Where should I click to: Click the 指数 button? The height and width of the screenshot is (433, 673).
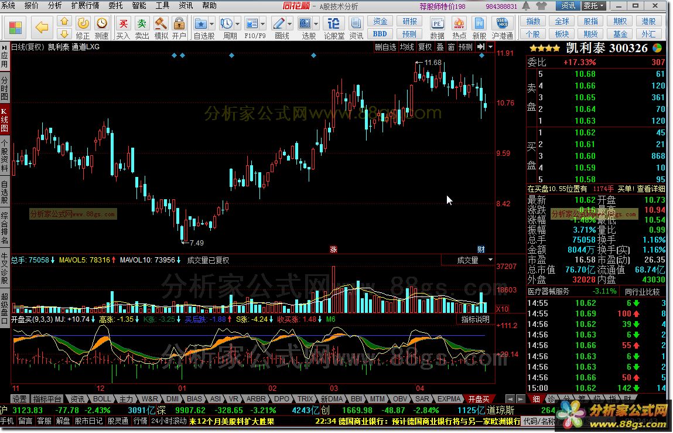point(533,21)
